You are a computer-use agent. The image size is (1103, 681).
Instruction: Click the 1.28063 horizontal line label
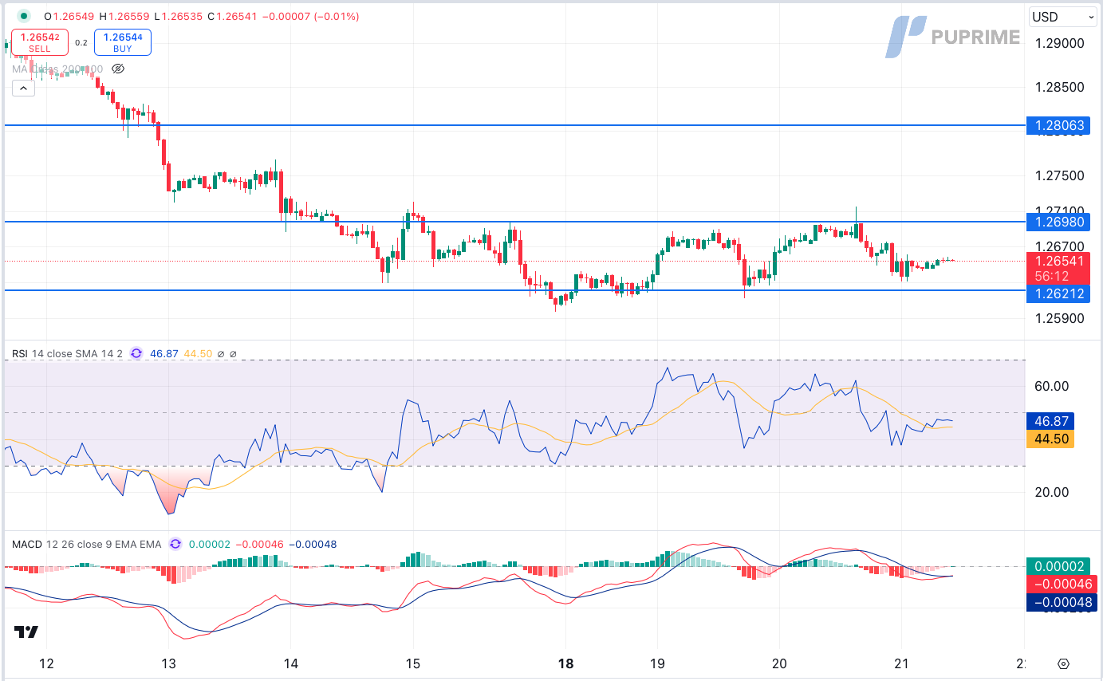tap(1058, 126)
